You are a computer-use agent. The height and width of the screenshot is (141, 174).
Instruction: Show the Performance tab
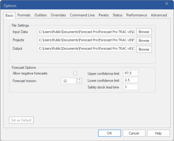pyautogui.click(x=137, y=15)
